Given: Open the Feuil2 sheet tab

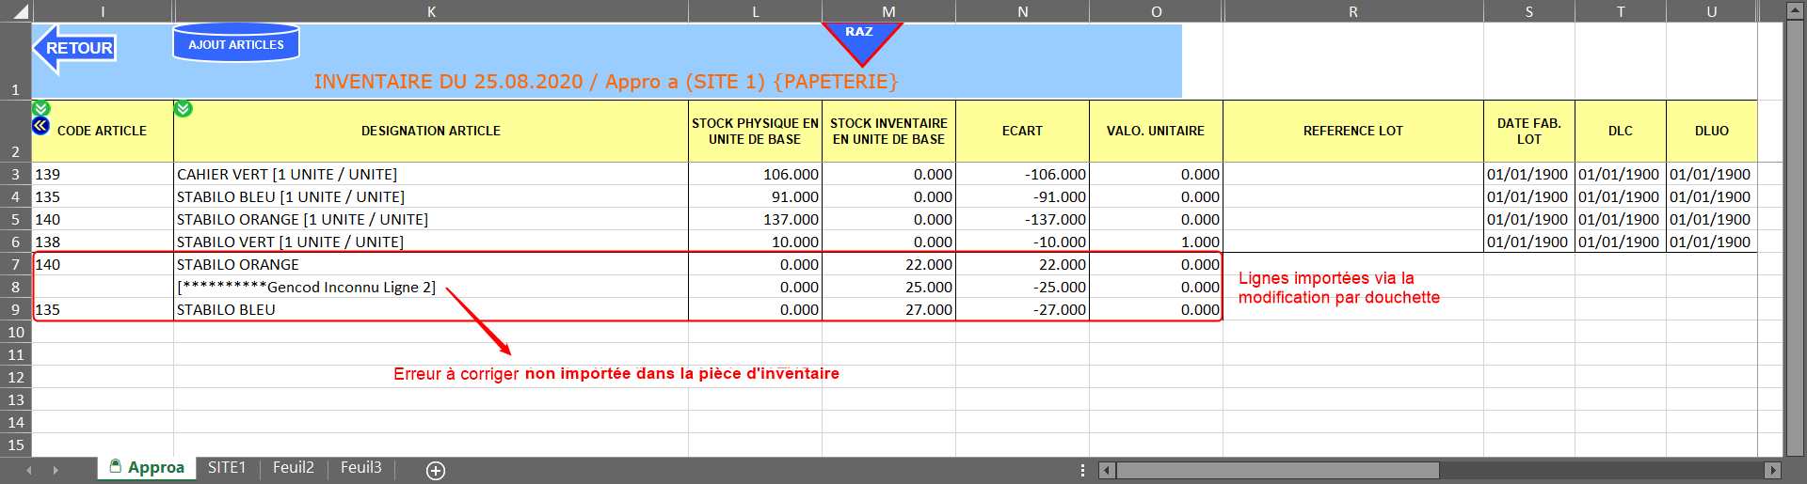Looking at the screenshot, I should (x=294, y=468).
